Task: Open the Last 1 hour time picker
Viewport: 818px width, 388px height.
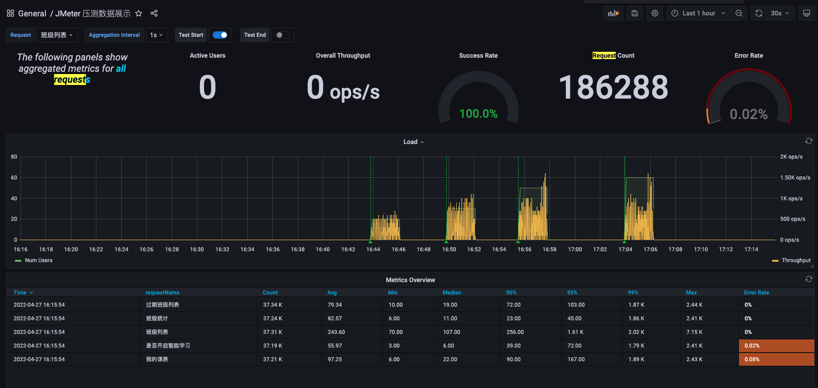Action: [x=699, y=13]
